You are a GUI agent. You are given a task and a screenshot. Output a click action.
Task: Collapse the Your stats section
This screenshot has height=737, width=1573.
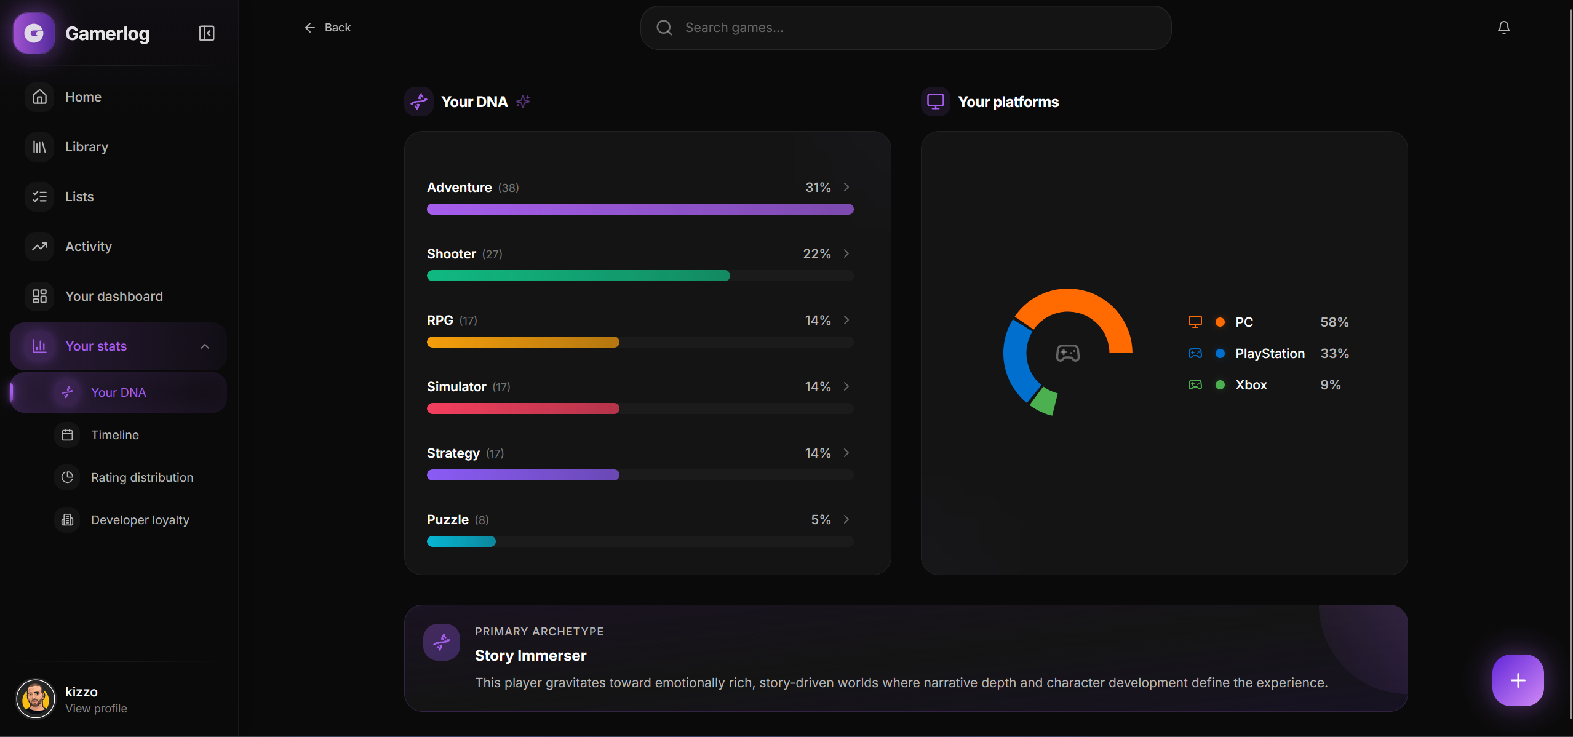(x=204, y=346)
